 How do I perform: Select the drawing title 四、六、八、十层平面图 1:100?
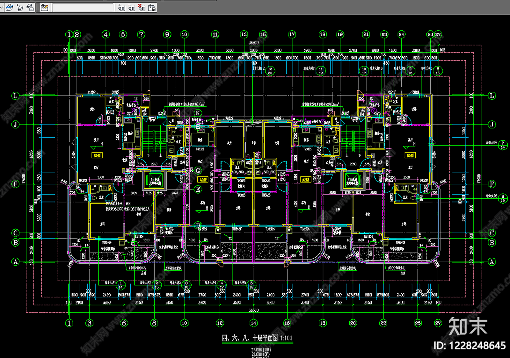[257, 338]
